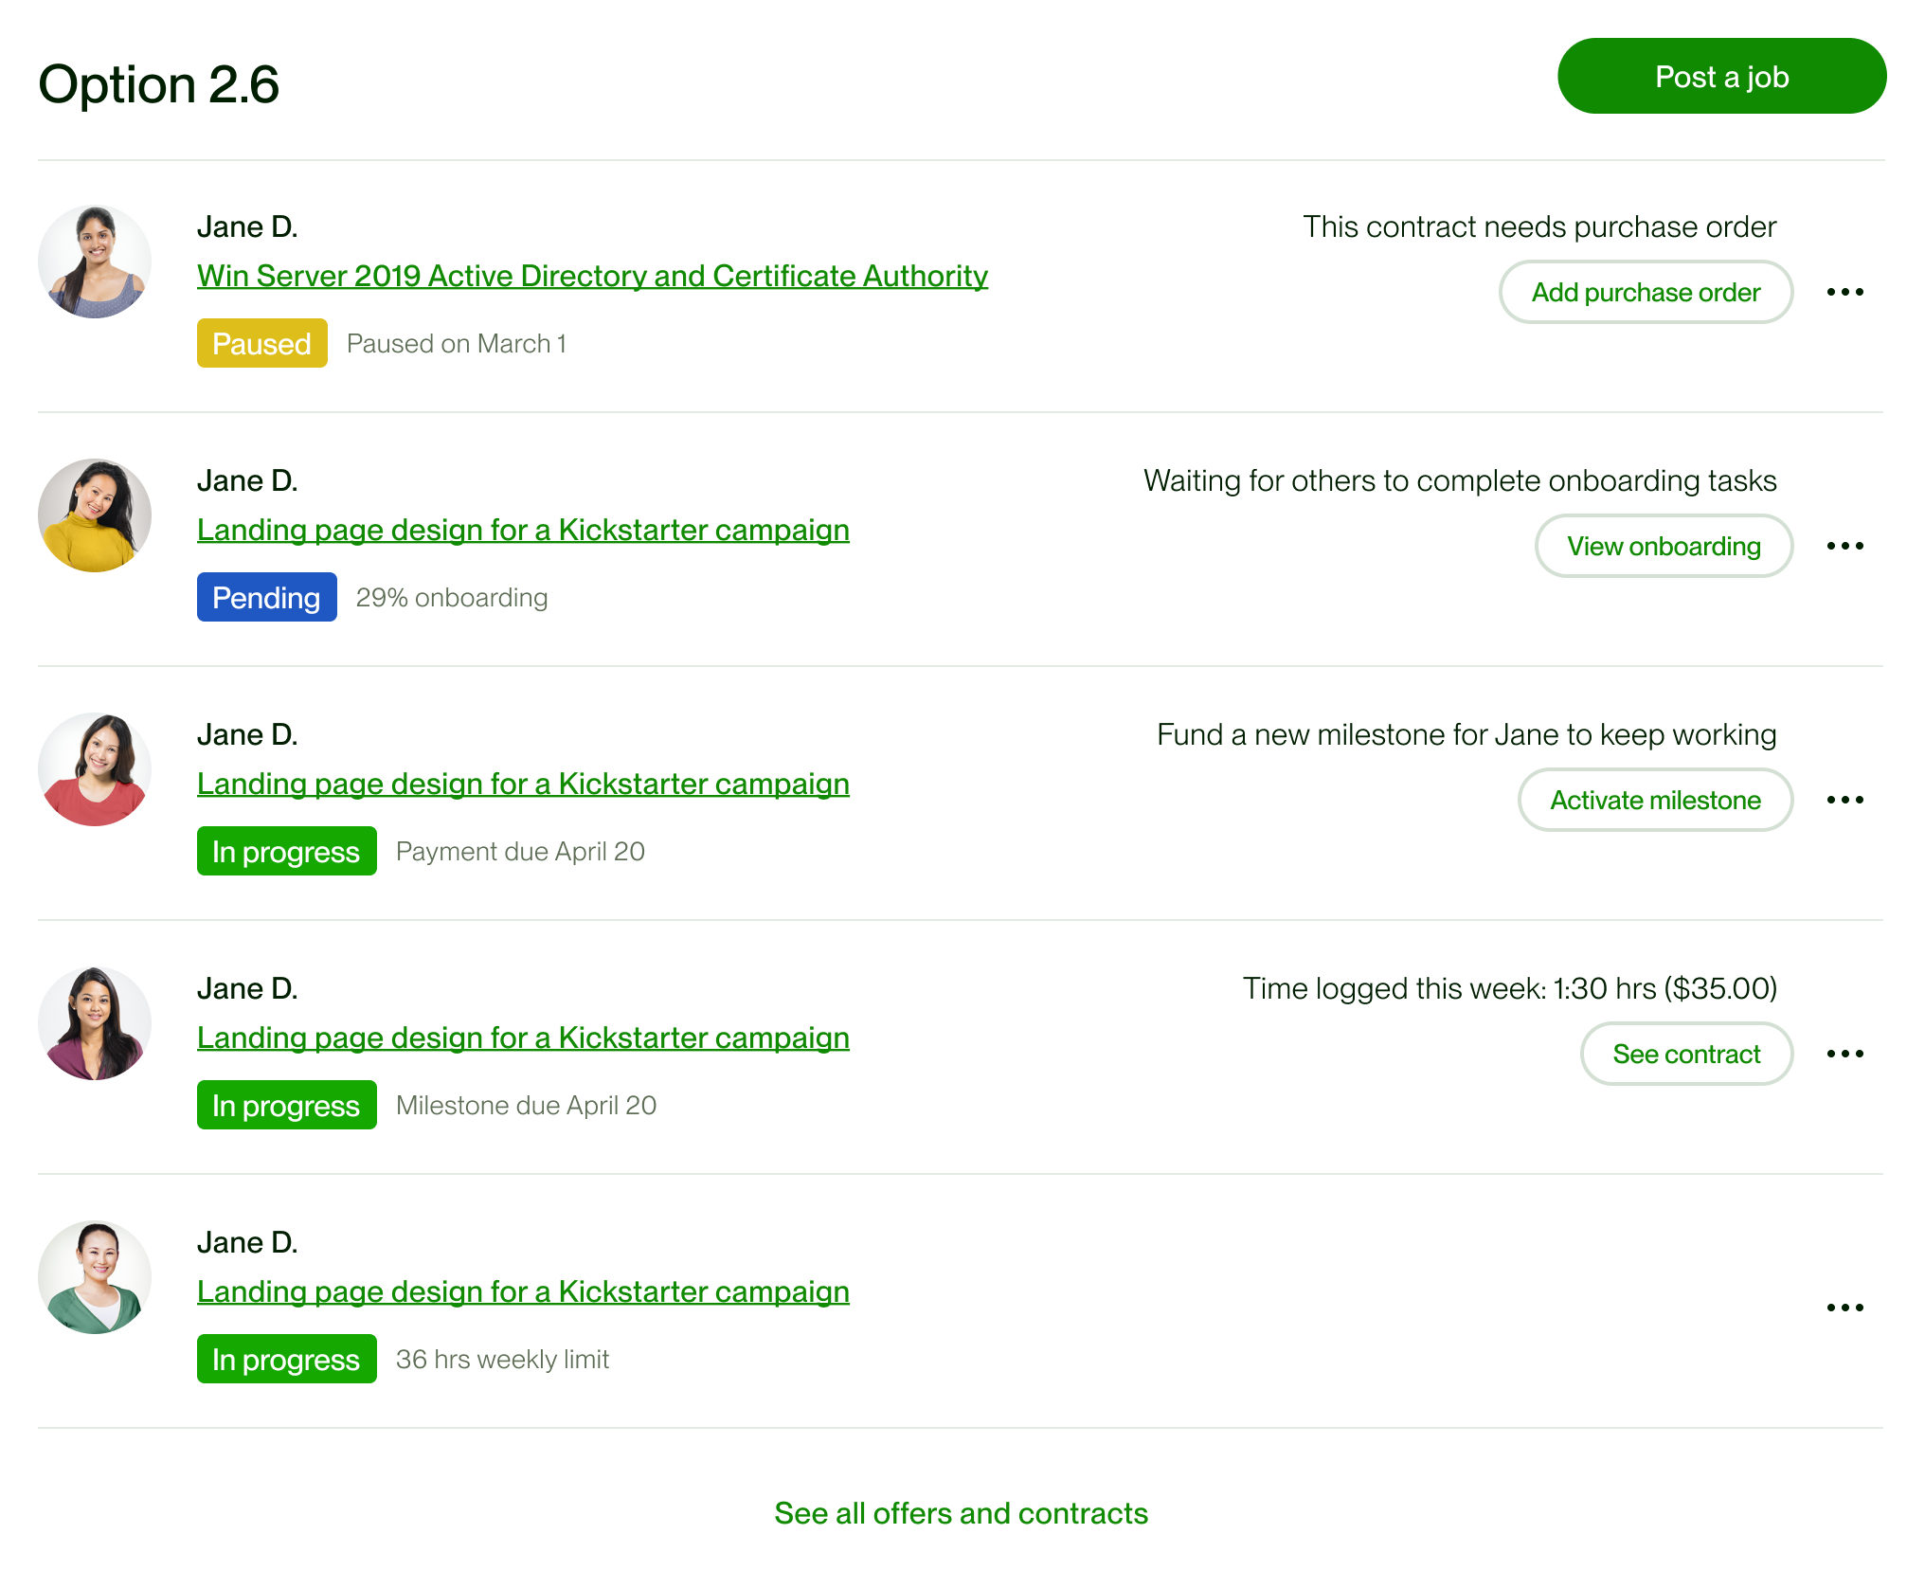Click Jane D. name above 36 hrs weekly limit
The width and height of the screenshot is (1925, 1588).
click(x=247, y=1242)
